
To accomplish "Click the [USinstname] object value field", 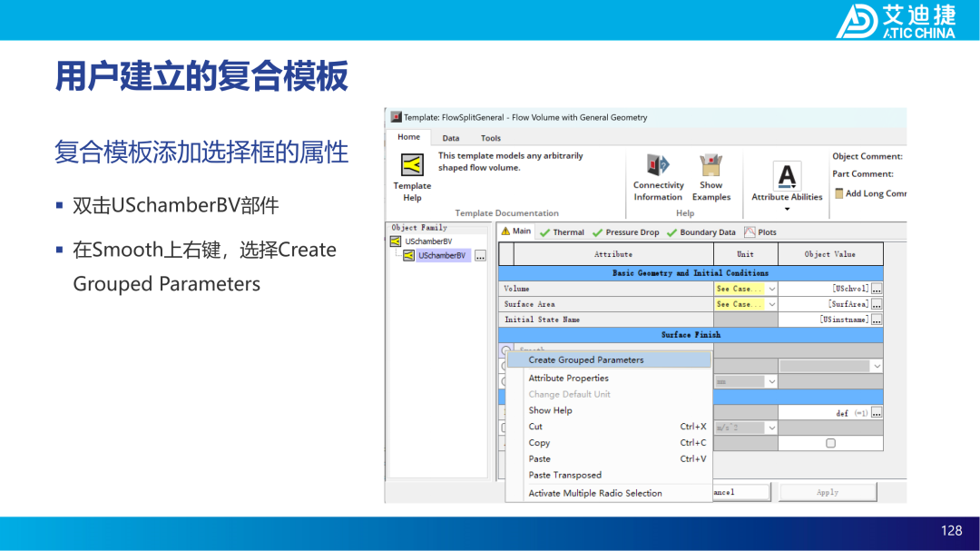I will [824, 320].
